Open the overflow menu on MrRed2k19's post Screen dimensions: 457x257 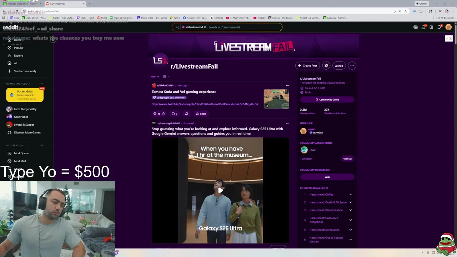(287, 86)
